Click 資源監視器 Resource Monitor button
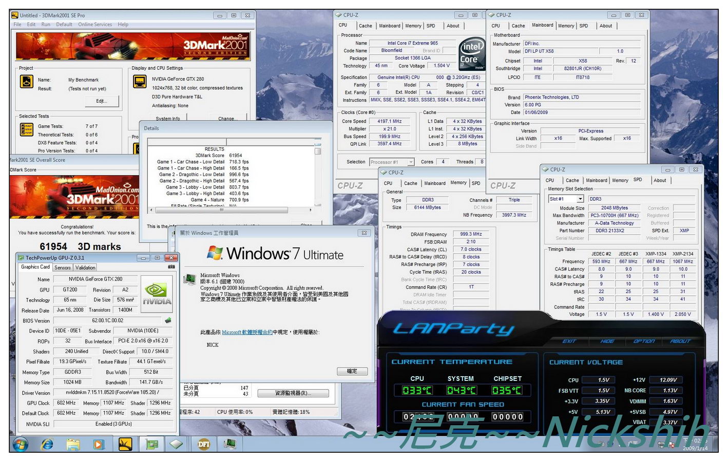The height and width of the screenshot is (462, 728). [293, 393]
